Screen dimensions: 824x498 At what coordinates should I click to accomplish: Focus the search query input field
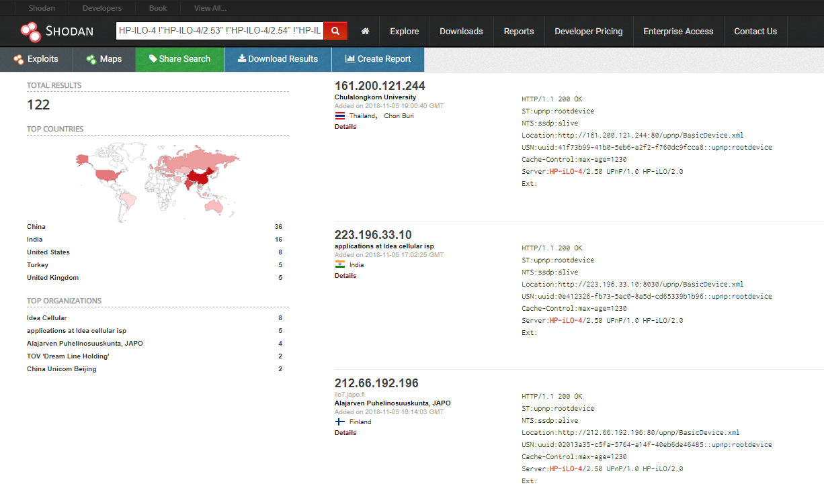click(220, 31)
